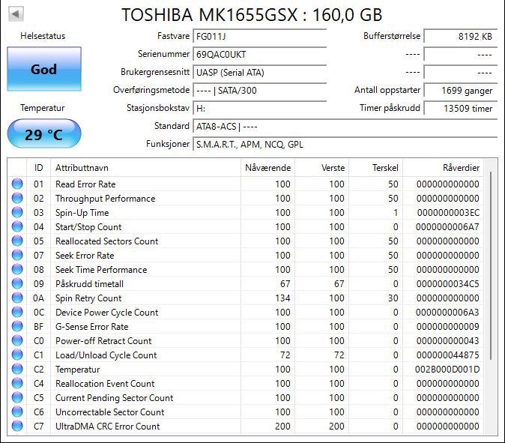The image size is (505, 443).
Task: Click the raw value 000000000043
Action: [x=447, y=340]
